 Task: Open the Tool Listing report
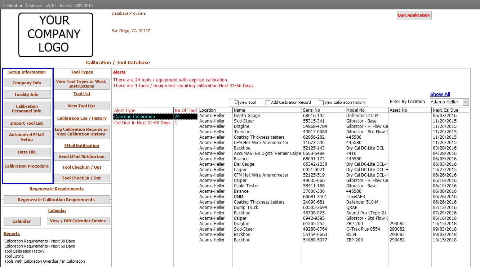click(14, 256)
